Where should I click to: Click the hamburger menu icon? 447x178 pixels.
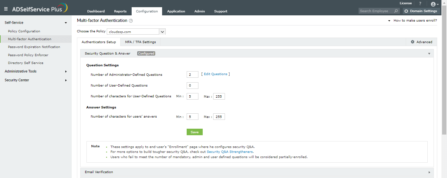[x=6, y=9]
